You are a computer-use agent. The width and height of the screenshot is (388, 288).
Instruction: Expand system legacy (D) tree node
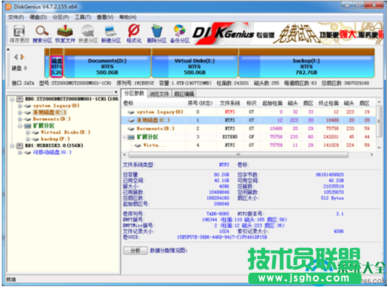pyautogui.click(x=20, y=106)
